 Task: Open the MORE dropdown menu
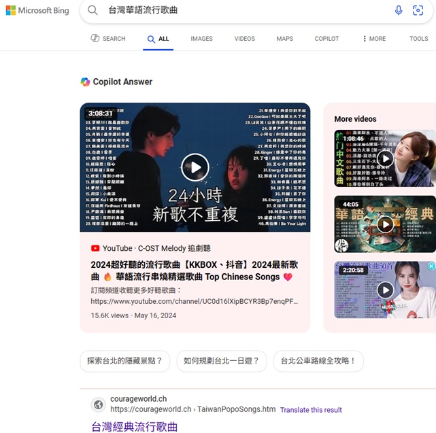(374, 39)
